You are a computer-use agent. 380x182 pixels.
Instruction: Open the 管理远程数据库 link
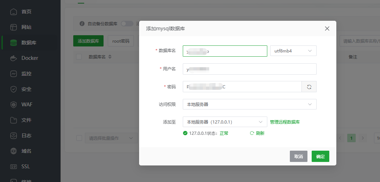(285, 122)
